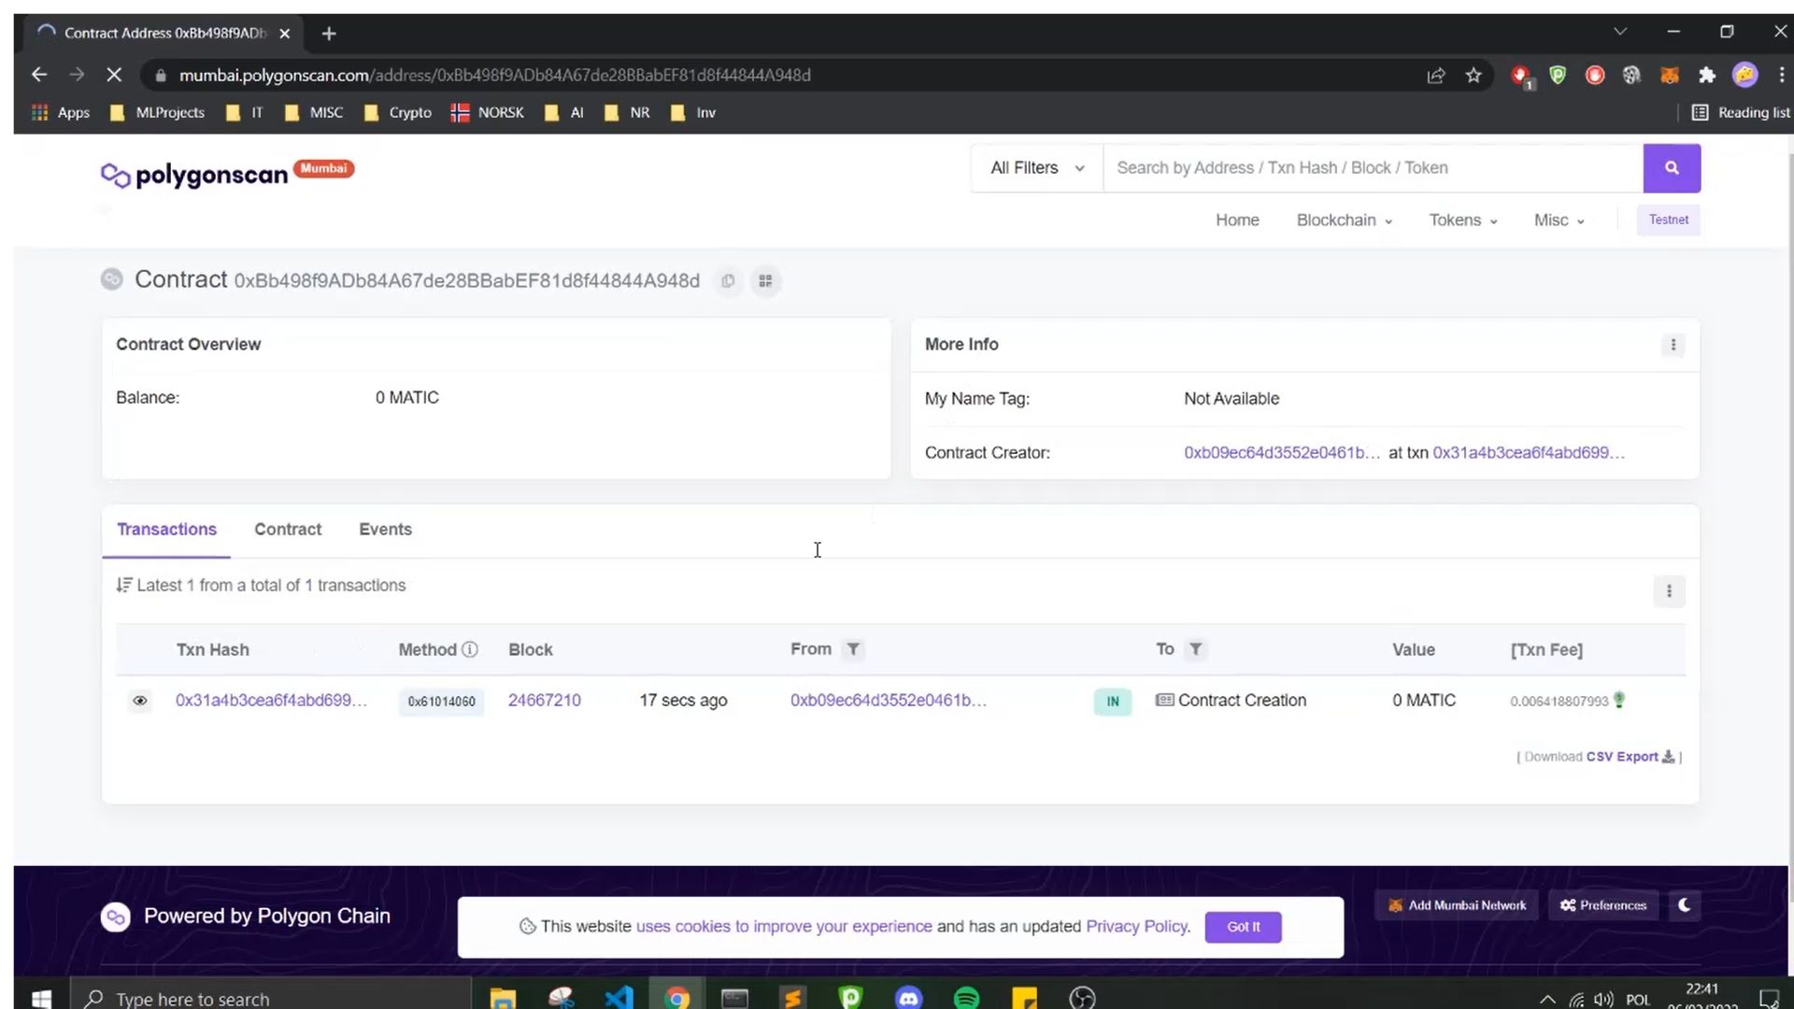This screenshot has height=1009, width=1794.
Task: Open the Privacy Policy link
Action: coord(1136,927)
